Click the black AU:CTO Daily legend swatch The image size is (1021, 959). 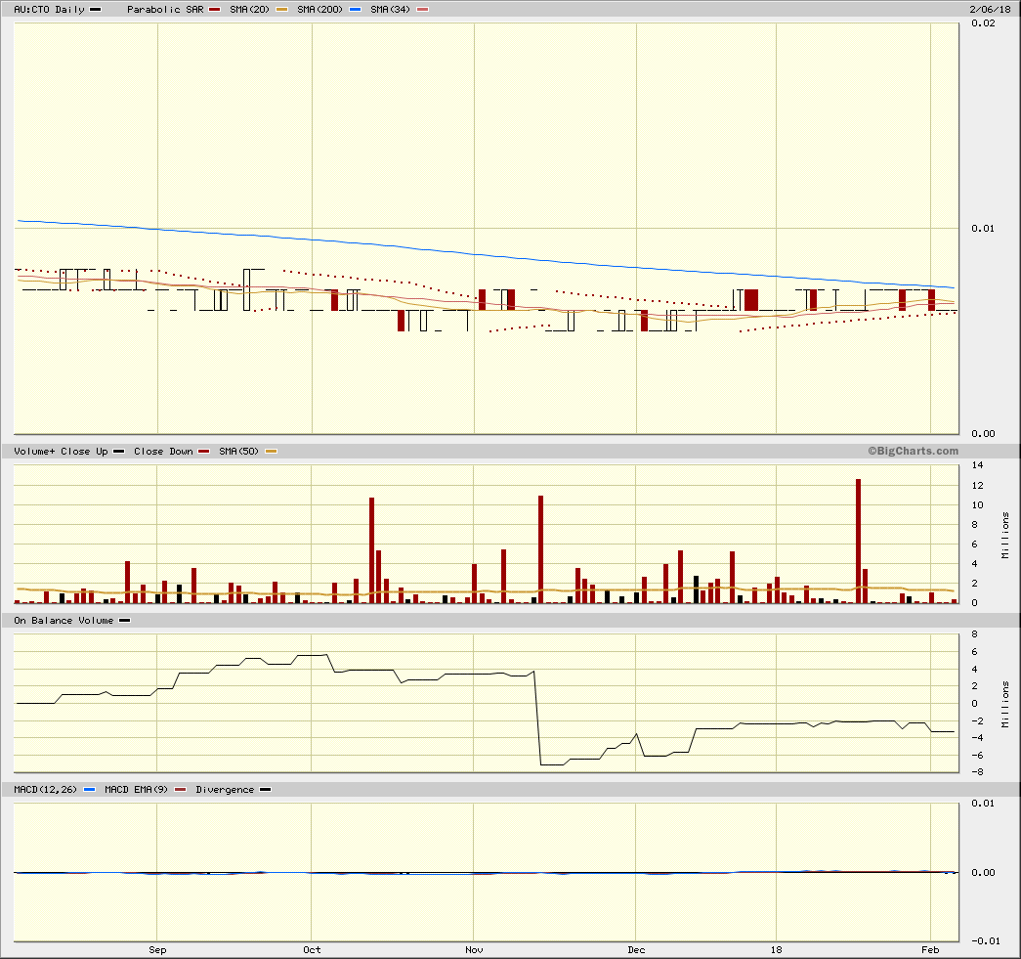(x=95, y=9)
